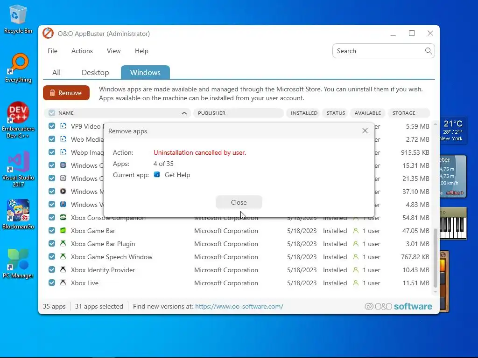Toggle the select-all checkbox in NAME header
Image resolution: width=478 pixels, height=358 pixels.
(x=52, y=113)
